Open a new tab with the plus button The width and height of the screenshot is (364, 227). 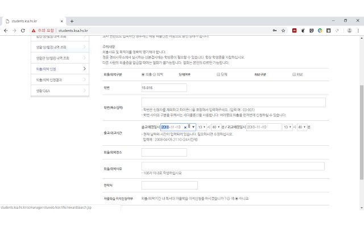(x=72, y=21)
